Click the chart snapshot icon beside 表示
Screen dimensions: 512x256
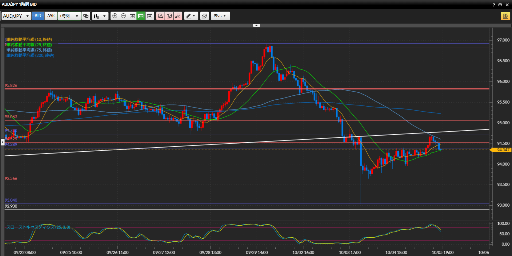[x=204, y=16]
